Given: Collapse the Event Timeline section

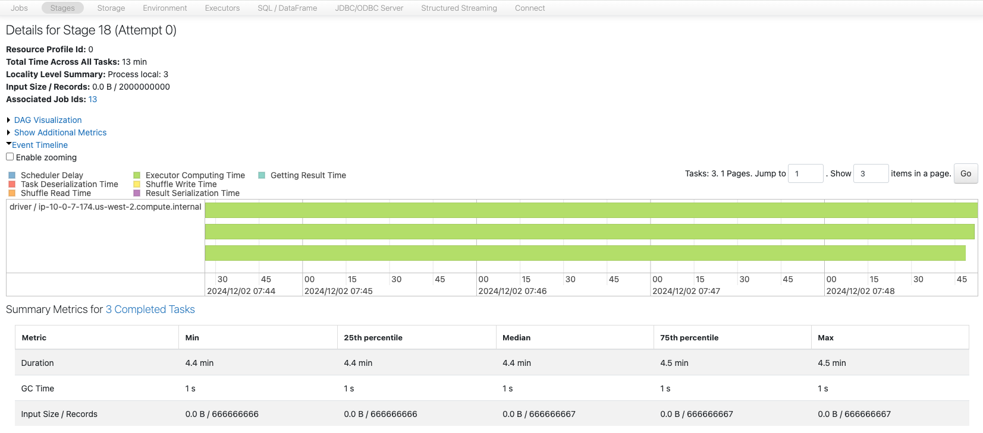Looking at the screenshot, I should pyautogui.click(x=40, y=145).
